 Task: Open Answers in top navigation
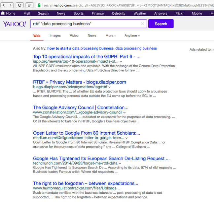pos(160,14)
